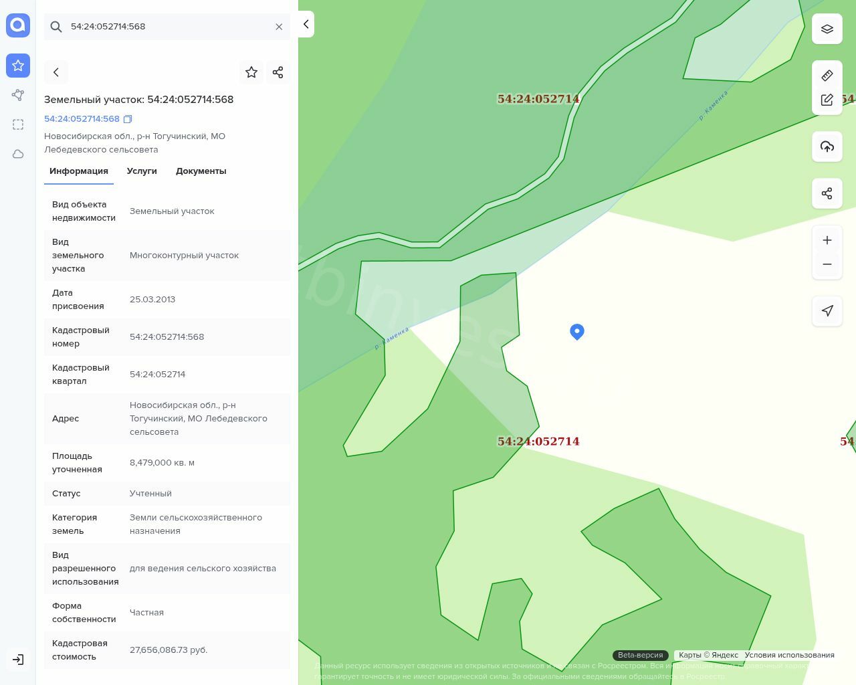Viewport: 856px width, 685px height.
Task: Open the Favorites section in sidebar
Action: (x=18, y=66)
